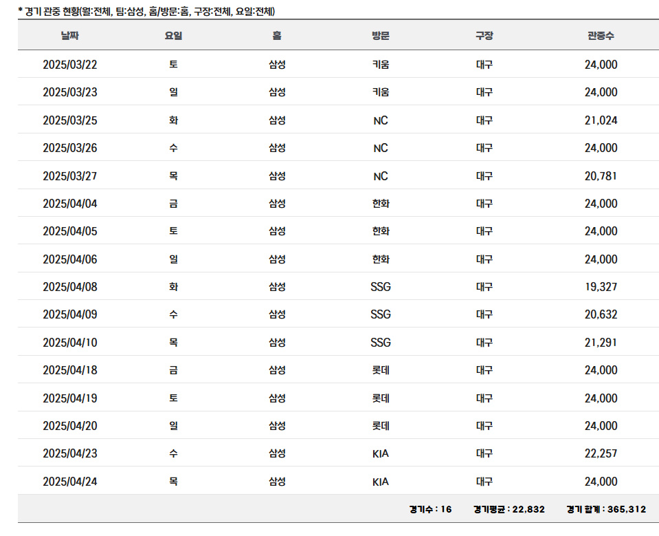Click the 날짜 column header
Viewport: 659px width, 536px height.
[x=70, y=36]
